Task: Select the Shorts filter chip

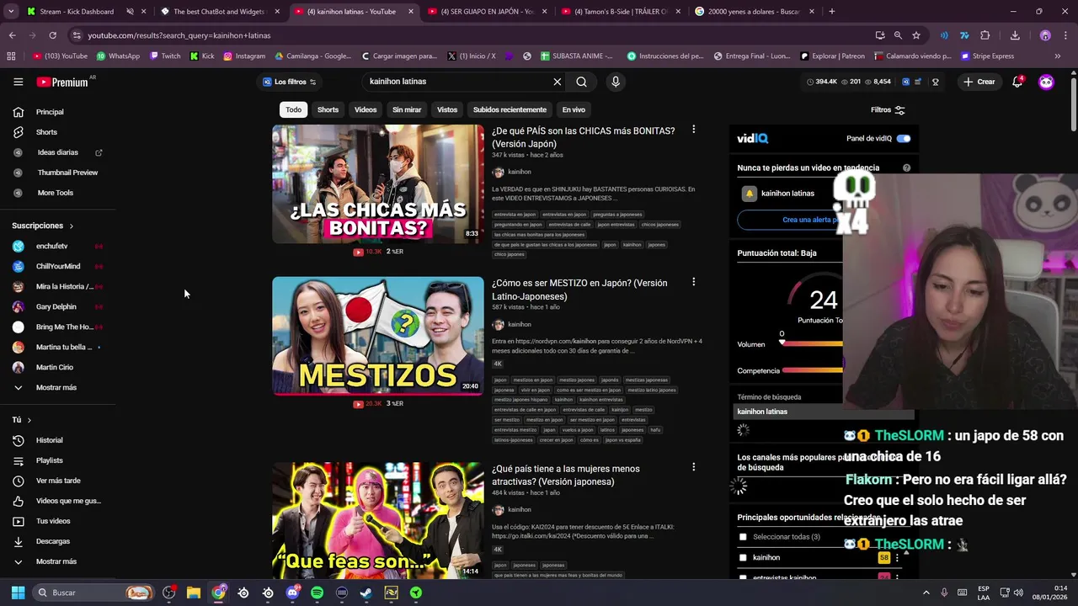Action: pos(328,109)
